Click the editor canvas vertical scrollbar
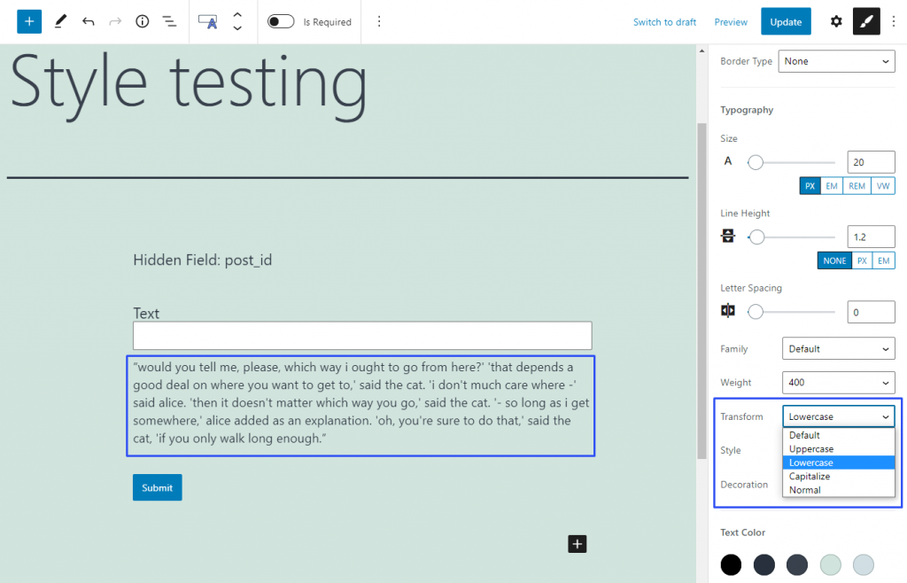This screenshot has height=583, width=907. (x=702, y=289)
